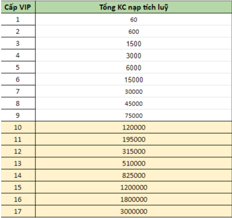Select VIP level 4 cell
Image resolution: width=232 pixels, height=218 pixels.
18,55
